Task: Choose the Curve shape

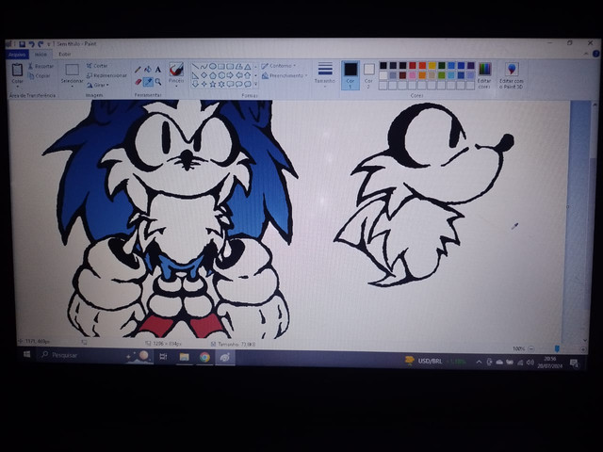Action: pos(204,67)
